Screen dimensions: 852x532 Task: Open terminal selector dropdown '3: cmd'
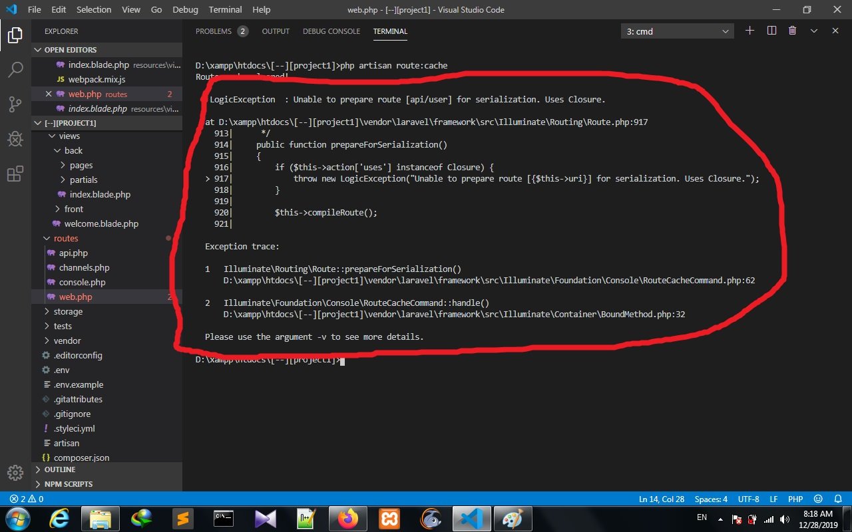click(x=678, y=31)
